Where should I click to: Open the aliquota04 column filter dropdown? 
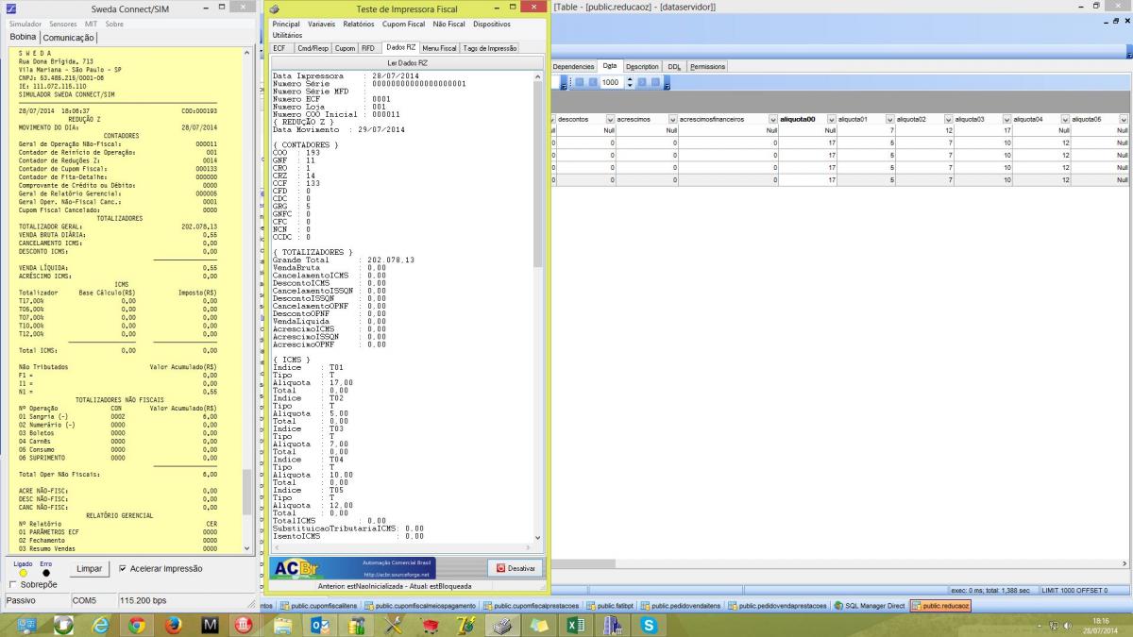click(x=1065, y=119)
